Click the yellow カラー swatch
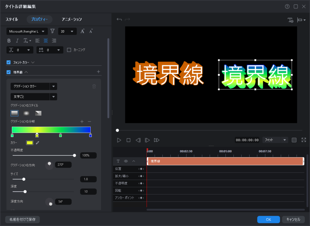Image resolution: width=310 pixels, height=226 pixels. point(30,143)
